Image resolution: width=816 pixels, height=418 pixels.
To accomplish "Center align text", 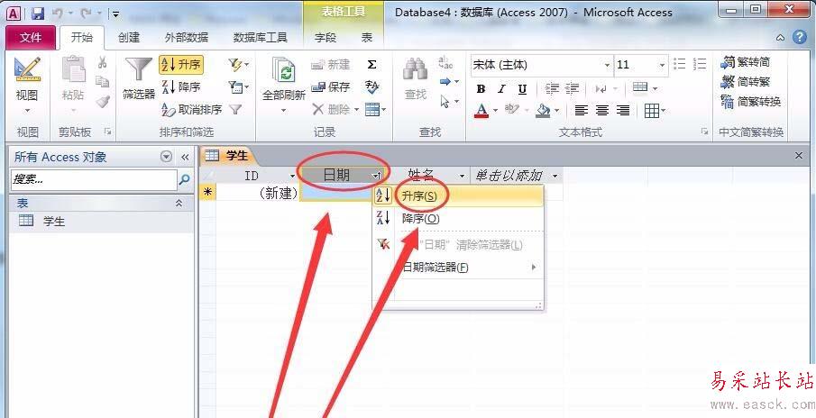I will pos(602,110).
